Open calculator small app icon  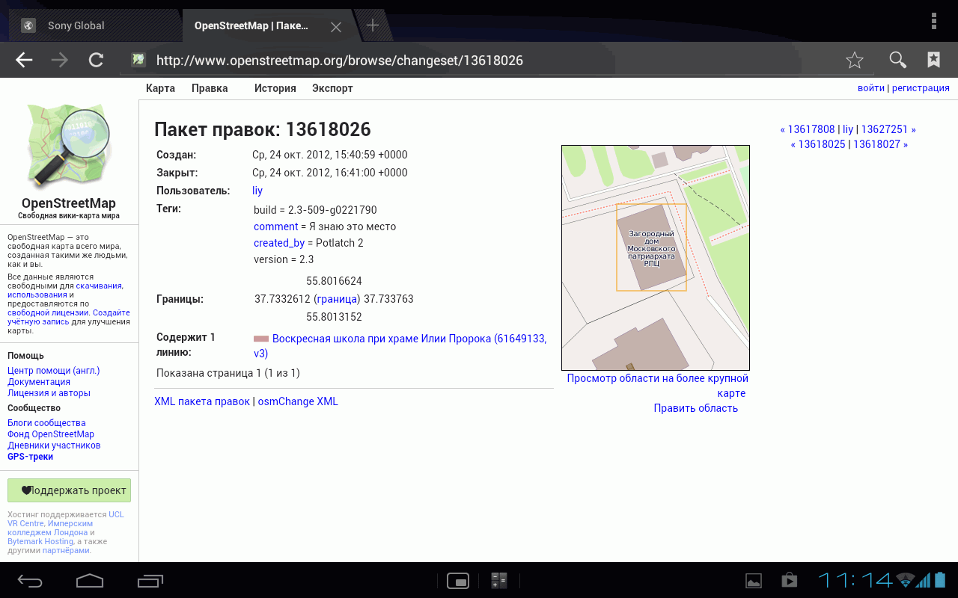498,580
